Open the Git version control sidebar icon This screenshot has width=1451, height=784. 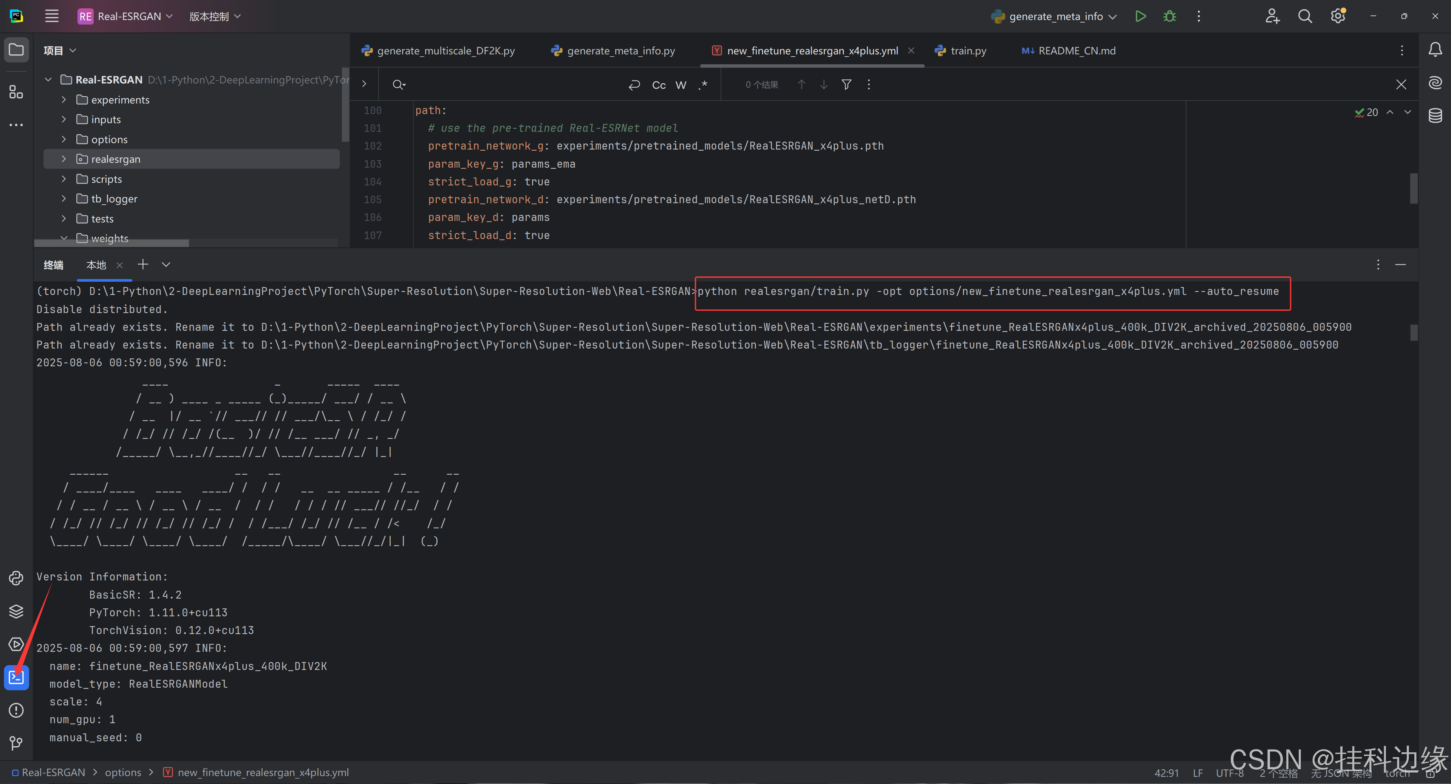16,744
